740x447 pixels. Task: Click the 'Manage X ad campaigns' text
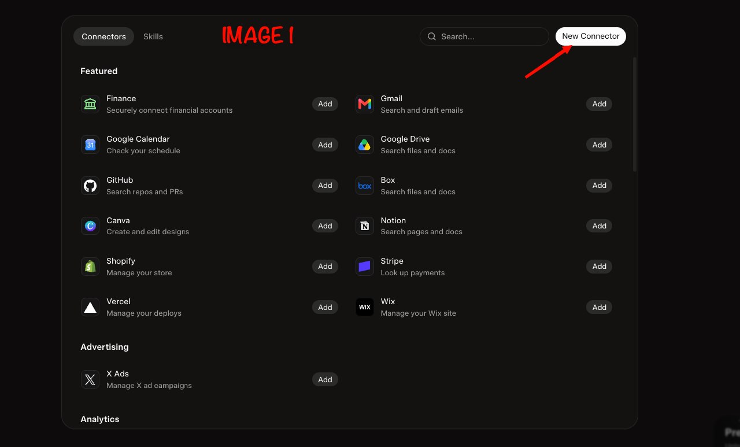149,385
